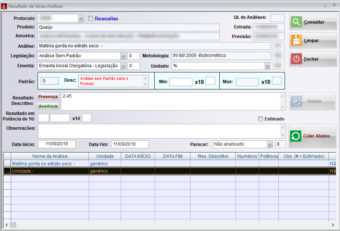The image size is (340, 231).
Task: Click the Análise field
Action: pos(154,46)
